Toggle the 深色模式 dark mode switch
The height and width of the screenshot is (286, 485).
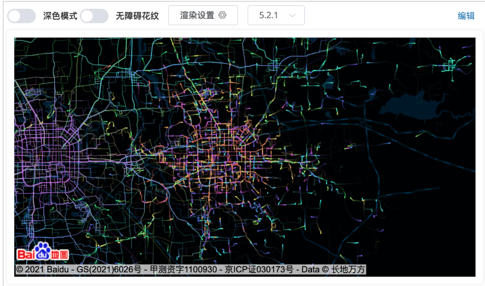(x=22, y=16)
